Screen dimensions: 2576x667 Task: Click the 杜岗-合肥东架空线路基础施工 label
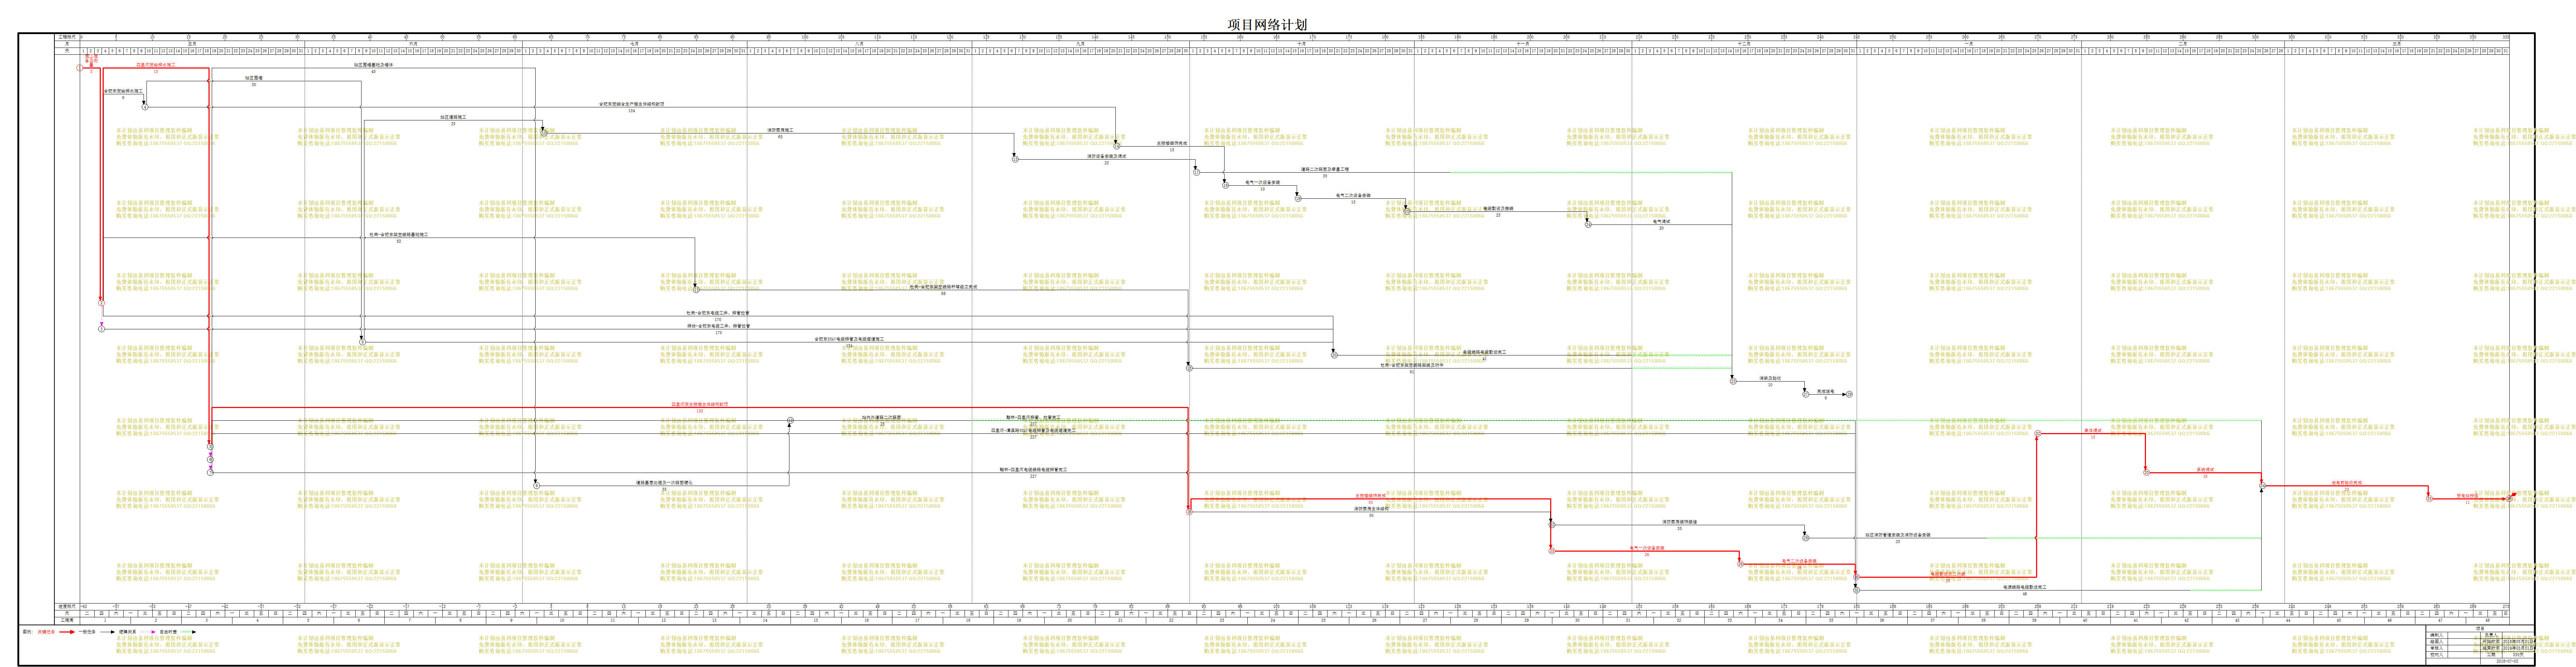point(398,235)
